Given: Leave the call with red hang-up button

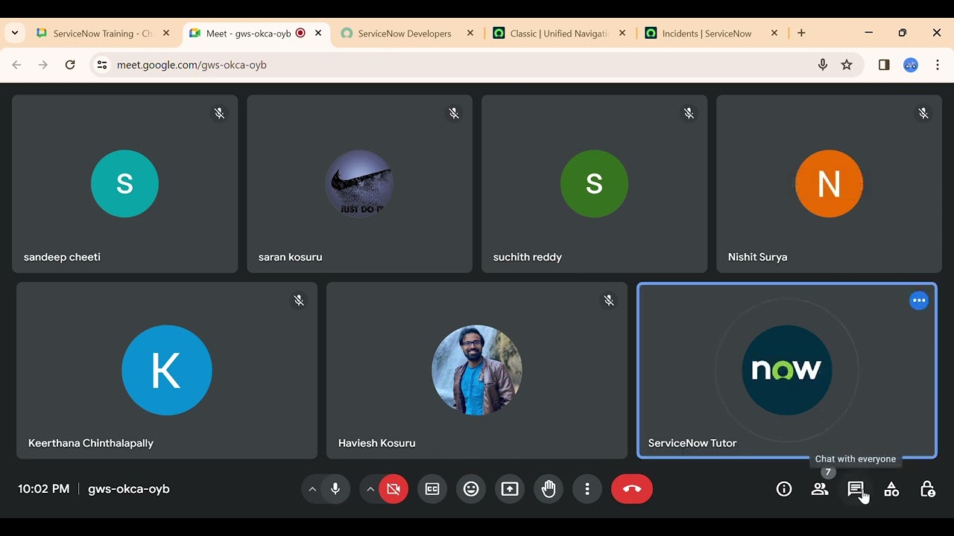Looking at the screenshot, I should click(632, 489).
